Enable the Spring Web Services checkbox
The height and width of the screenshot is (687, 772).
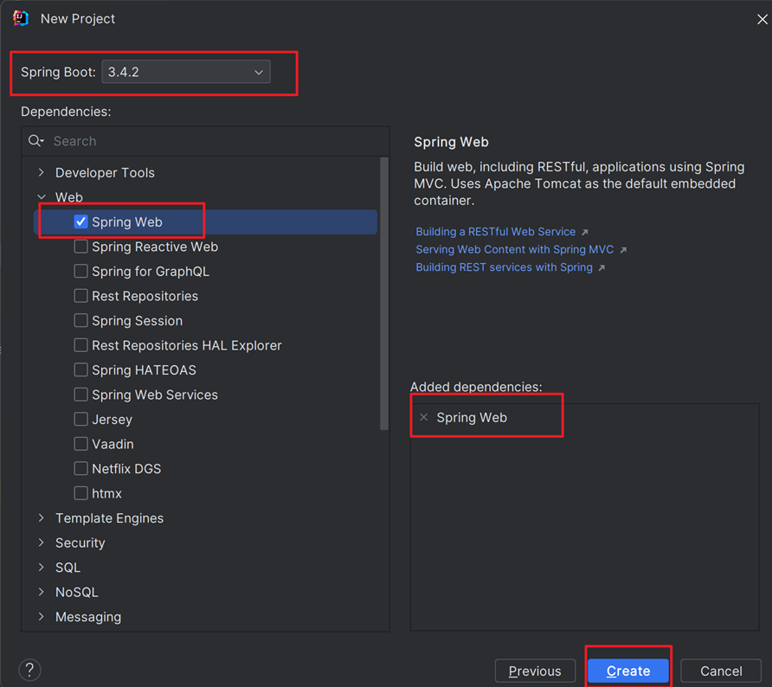coord(80,395)
